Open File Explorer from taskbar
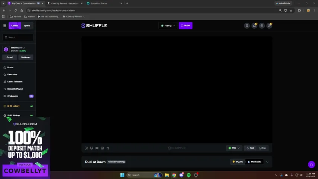This screenshot has width=318, height=179. 167,175
